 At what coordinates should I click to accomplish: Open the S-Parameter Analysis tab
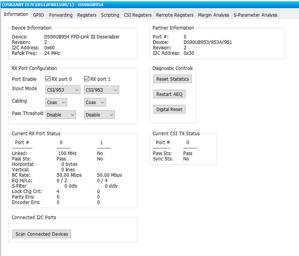(x=256, y=15)
